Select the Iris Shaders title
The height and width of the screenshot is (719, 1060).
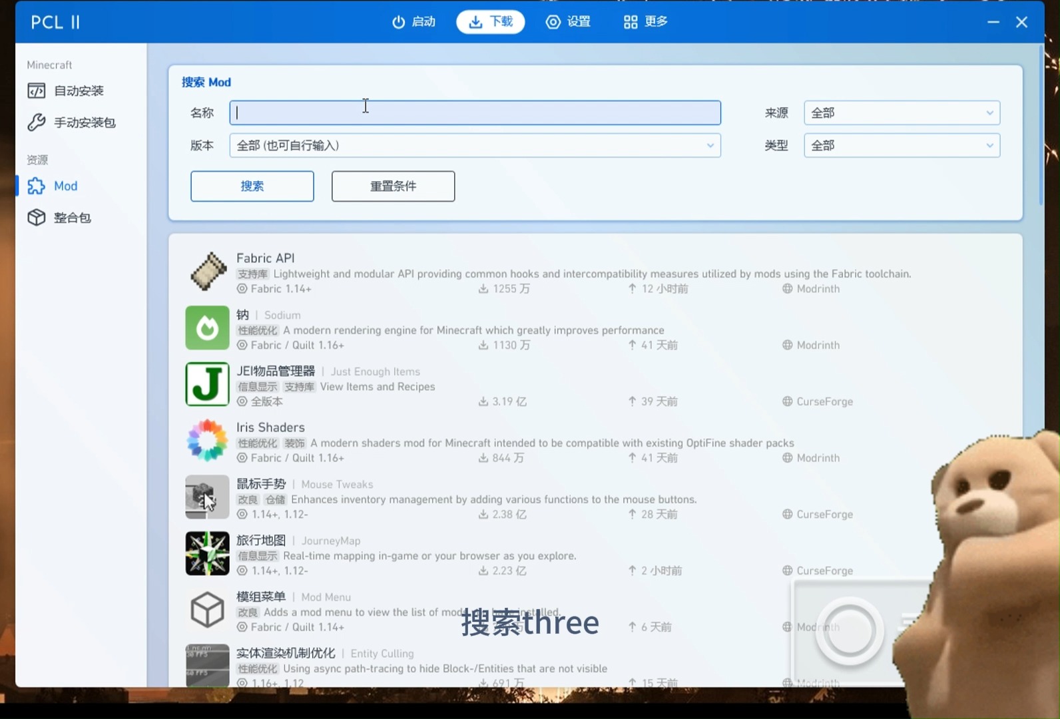click(x=270, y=427)
